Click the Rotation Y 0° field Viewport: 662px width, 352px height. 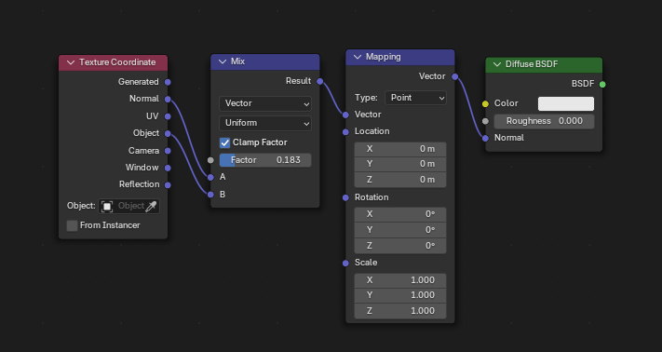click(x=400, y=230)
